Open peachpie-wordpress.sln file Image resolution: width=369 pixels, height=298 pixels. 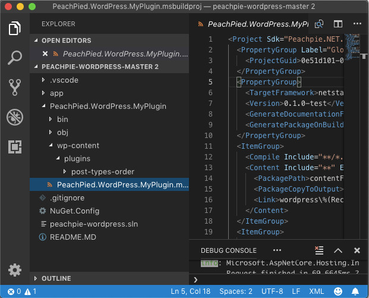tap(109, 224)
